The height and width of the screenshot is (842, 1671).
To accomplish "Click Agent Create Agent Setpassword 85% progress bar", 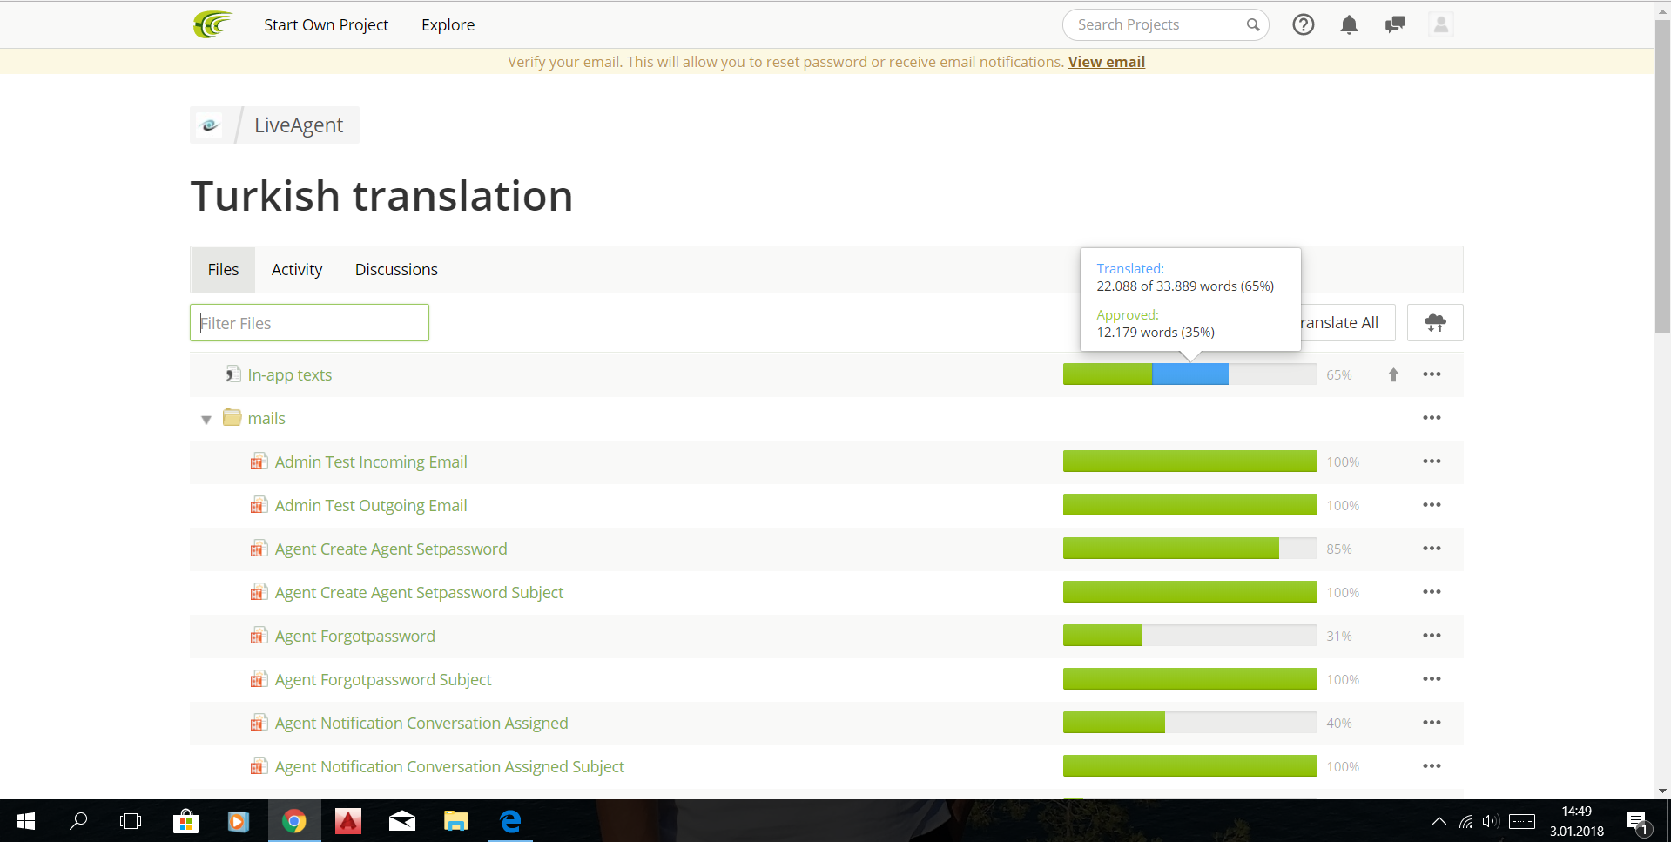I will [x=1189, y=549].
